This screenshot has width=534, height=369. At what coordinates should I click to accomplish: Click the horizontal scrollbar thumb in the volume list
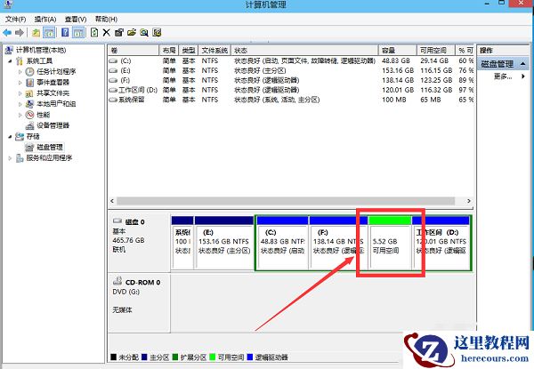point(286,201)
